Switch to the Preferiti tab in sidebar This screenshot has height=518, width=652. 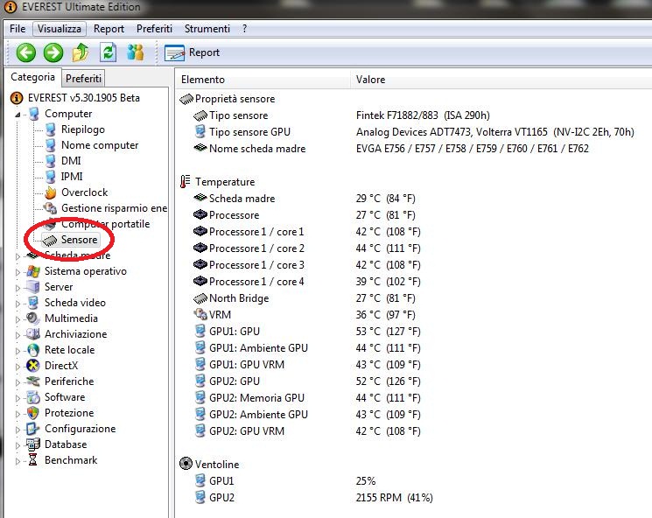tap(83, 78)
